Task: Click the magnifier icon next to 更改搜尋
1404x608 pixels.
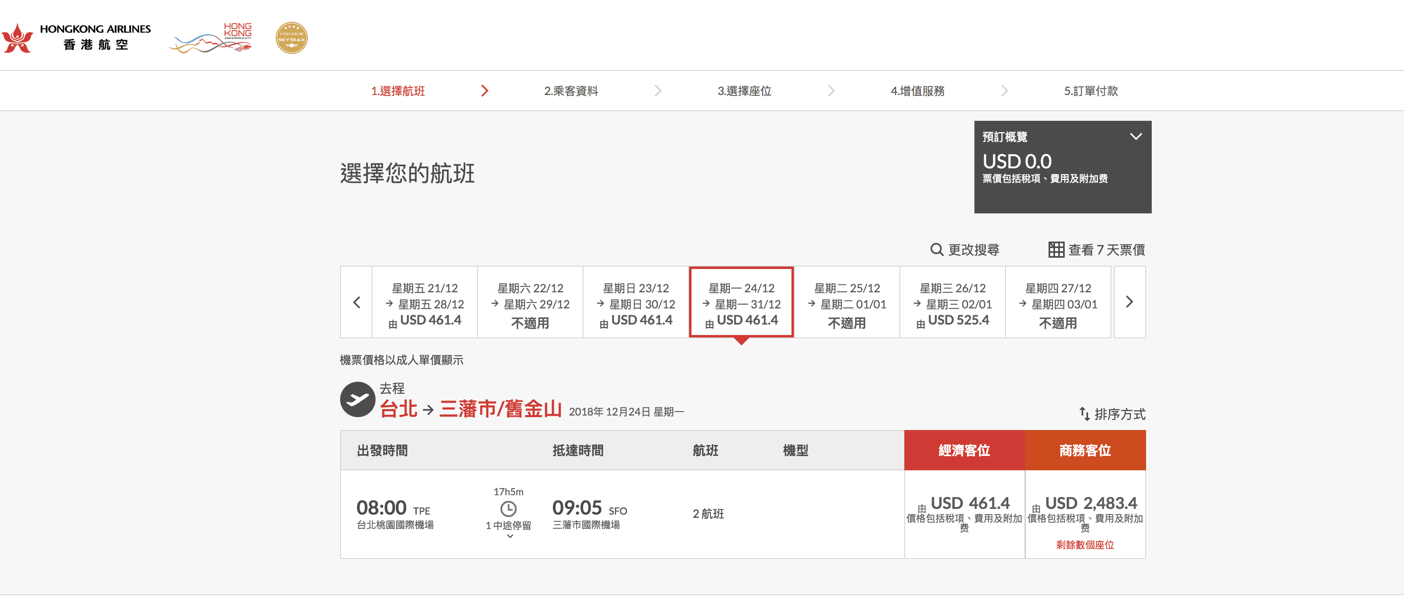Action: point(937,249)
